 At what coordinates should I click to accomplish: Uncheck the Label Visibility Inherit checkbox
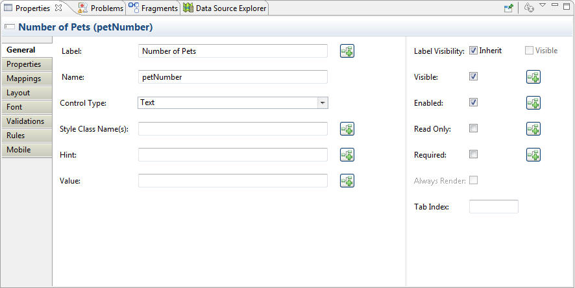click(x=474, y=51)
